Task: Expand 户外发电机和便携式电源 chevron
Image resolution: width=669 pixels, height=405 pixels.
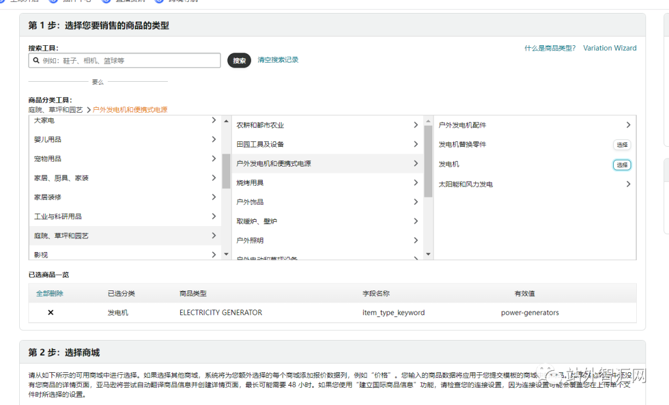Action: tap(416, 163)
